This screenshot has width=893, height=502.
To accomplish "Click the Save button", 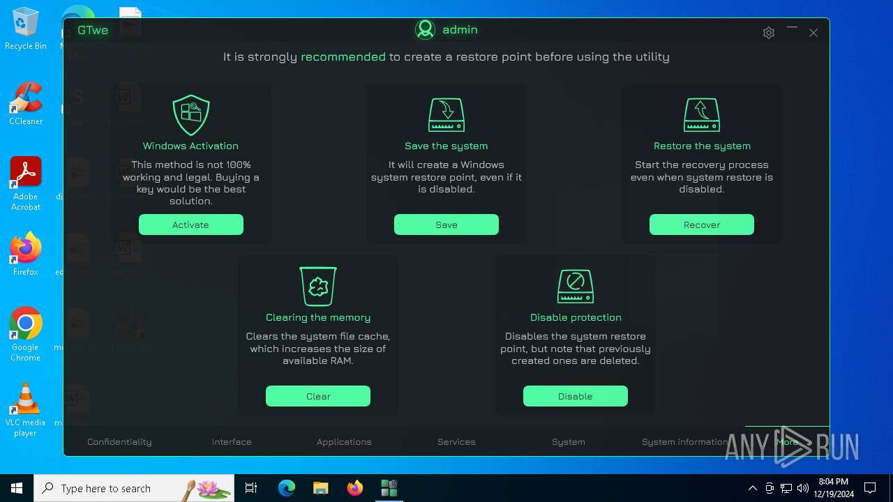I will tap(446, 225).
